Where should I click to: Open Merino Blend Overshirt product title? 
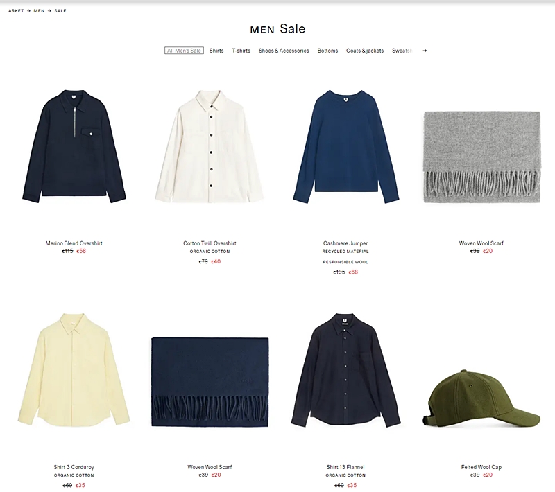tap(74, 243)
